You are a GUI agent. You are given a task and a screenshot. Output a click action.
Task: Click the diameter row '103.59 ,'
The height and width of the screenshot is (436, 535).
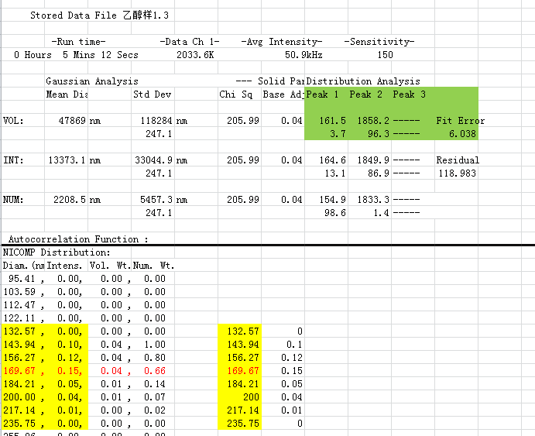pos(22,292)
